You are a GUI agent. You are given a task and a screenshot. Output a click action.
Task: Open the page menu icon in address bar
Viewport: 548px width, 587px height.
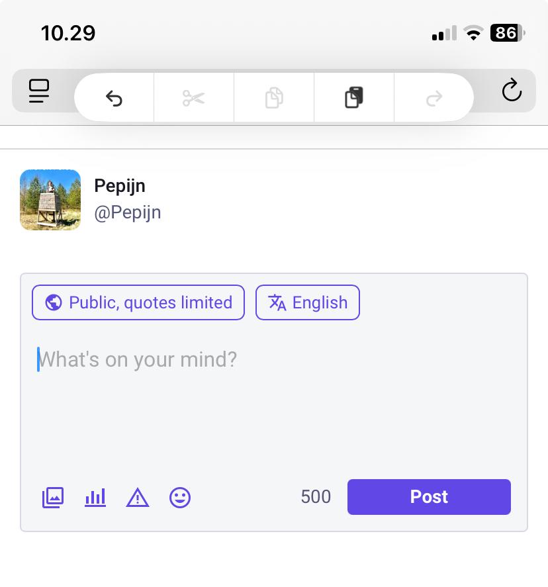[x=40, y=91]
